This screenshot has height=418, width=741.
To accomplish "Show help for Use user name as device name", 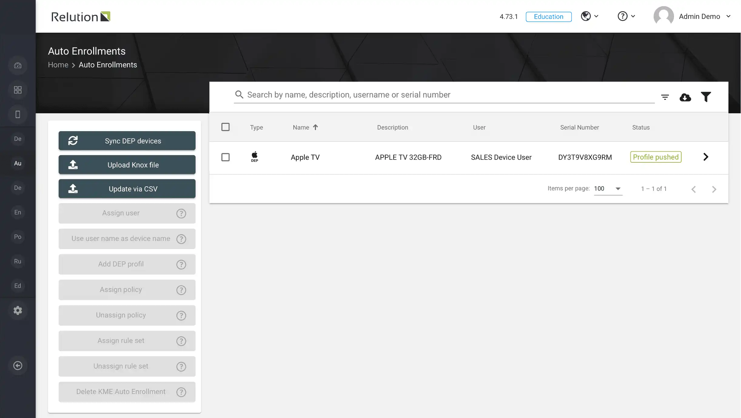I will (x=181, y=239).
